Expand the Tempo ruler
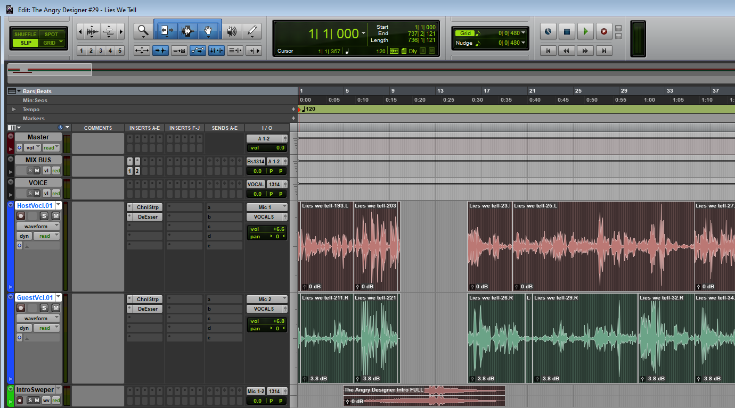The height and width of the screenshot is (408, 735). (14, 110)
